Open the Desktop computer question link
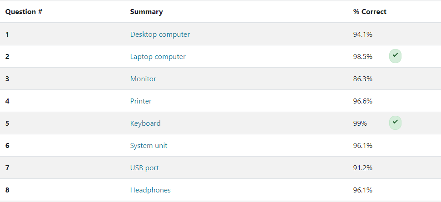441x202 pixels. (160, 34)
